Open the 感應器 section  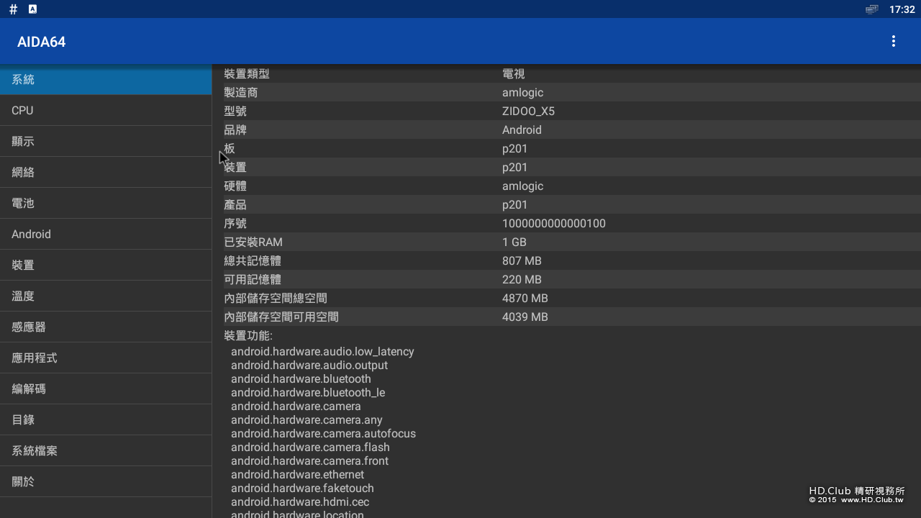click(106, 327)
